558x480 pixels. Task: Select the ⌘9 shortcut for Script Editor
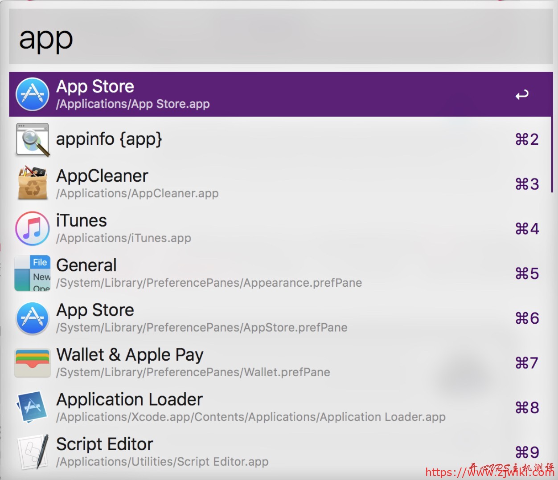[527, 452]
